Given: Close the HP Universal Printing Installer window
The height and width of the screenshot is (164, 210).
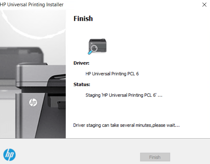Looking at the screenshot, I should (x=204, y=5).
